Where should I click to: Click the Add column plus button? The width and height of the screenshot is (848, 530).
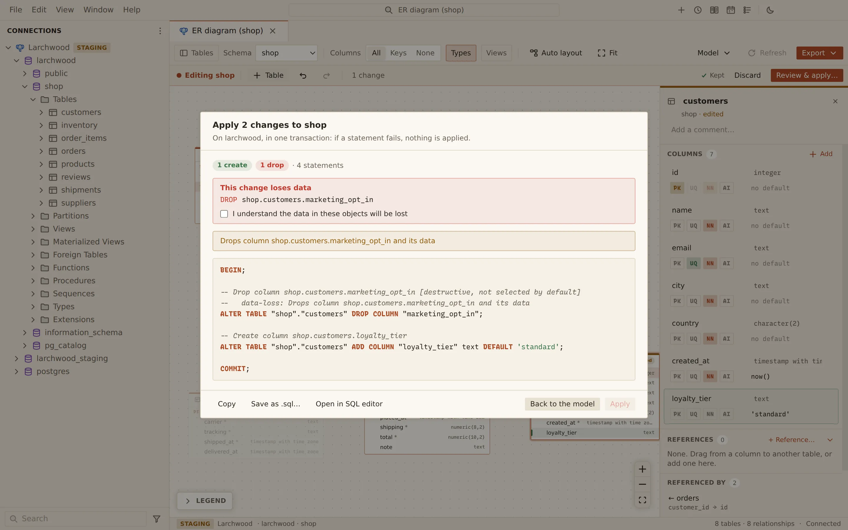(821, 154)
